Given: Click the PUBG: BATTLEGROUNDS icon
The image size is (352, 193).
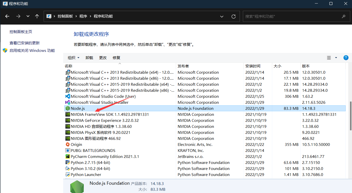Looking at the screenshot, I should 68,150.
